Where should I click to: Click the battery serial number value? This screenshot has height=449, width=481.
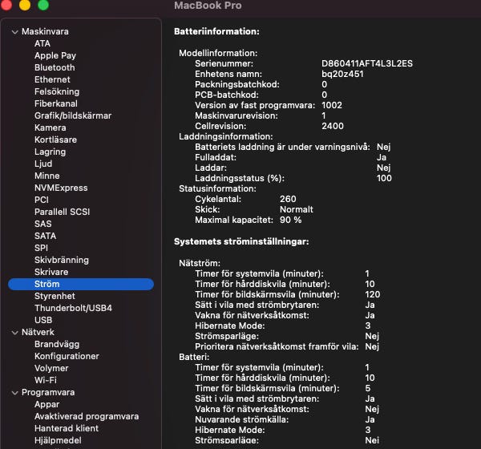click(367, 63)
